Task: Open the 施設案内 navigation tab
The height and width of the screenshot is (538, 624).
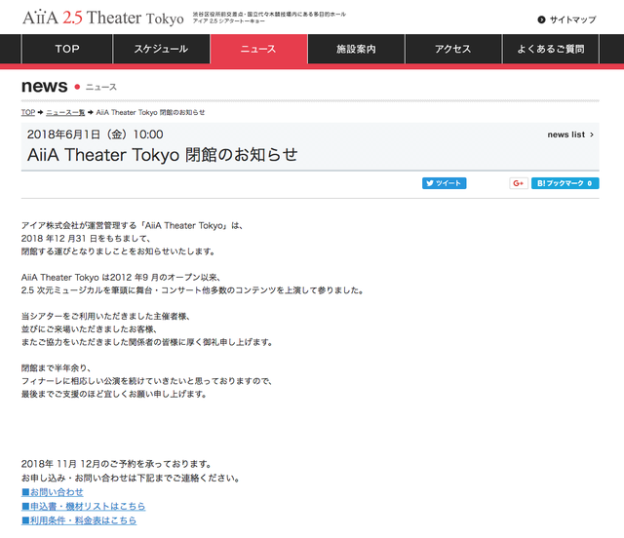Action: point(356,49)
